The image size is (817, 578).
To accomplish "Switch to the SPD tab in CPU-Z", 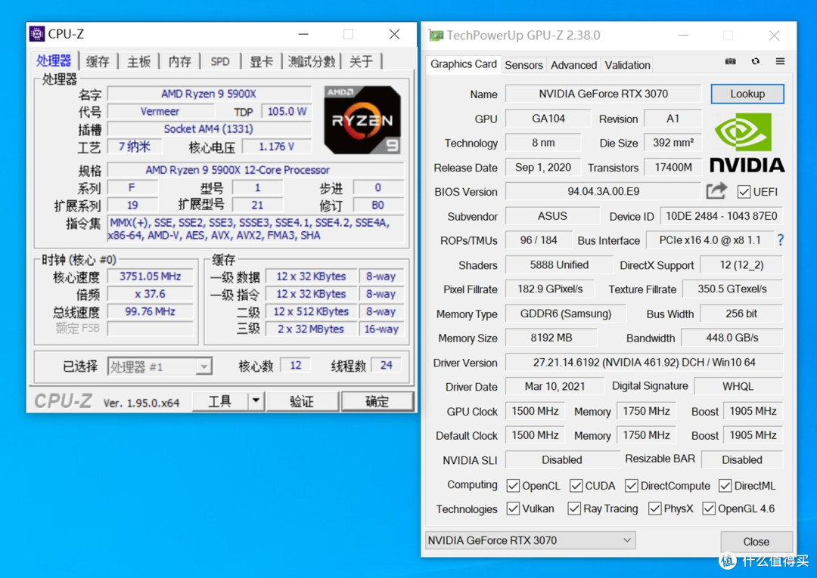I will [x=220, y=61].
